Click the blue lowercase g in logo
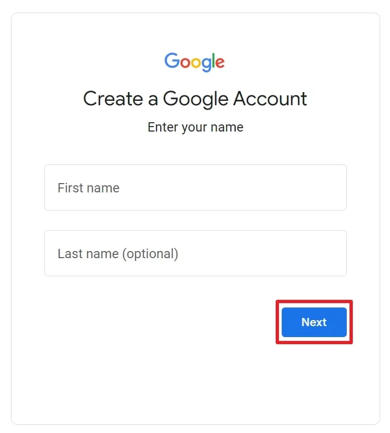390x433 pixels. pos(206,65)
